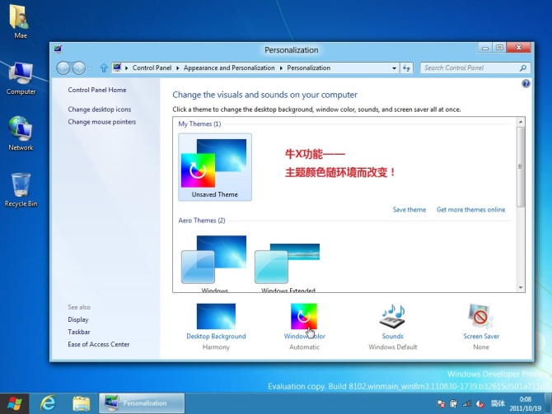
Task: Click Get more themes online link
Action: (x=470, y=210)
